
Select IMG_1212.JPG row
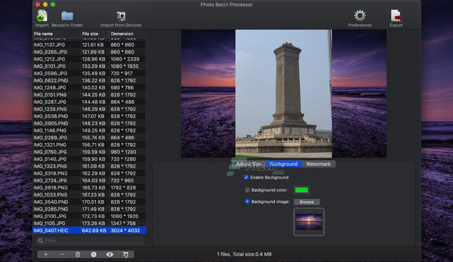pos(89,59)
